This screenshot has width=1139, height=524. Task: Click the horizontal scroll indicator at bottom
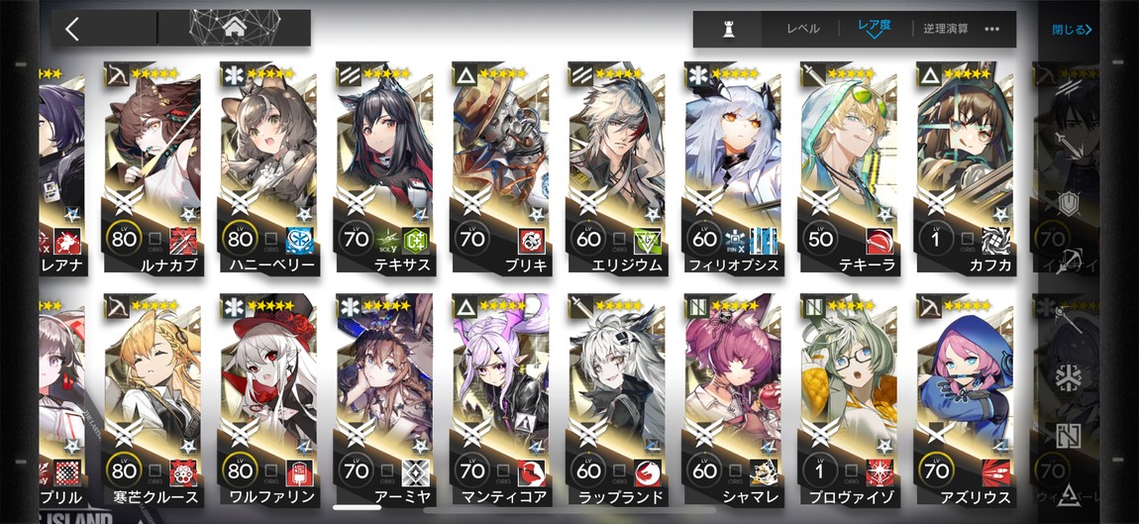coord(358,506)
